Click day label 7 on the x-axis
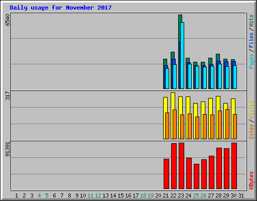 [62, 195]
